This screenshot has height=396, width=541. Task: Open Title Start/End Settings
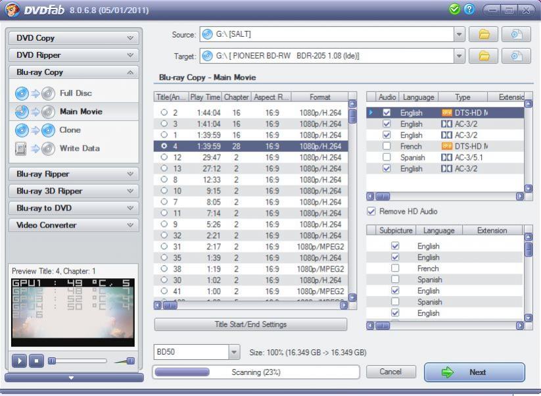pos(250,324)
